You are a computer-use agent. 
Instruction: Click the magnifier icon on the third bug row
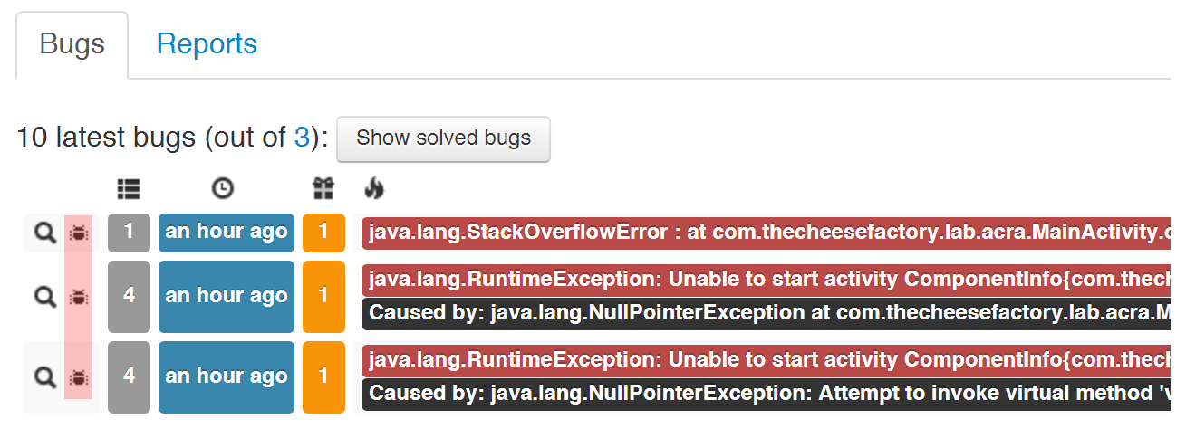[x=44, y=376]
